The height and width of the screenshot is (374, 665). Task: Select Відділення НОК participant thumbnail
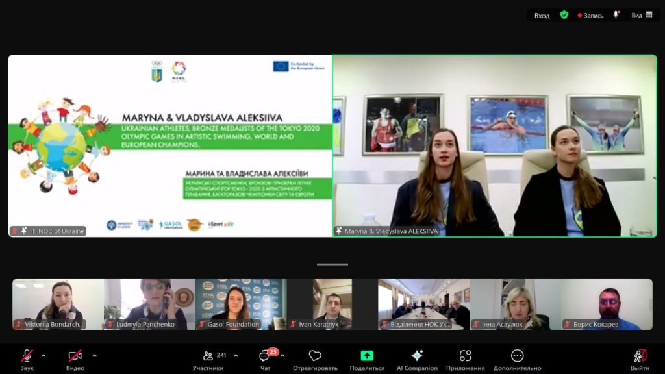423,305
